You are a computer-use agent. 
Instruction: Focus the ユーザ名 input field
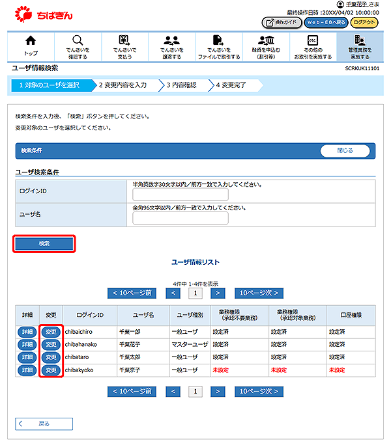pos(181,219)
